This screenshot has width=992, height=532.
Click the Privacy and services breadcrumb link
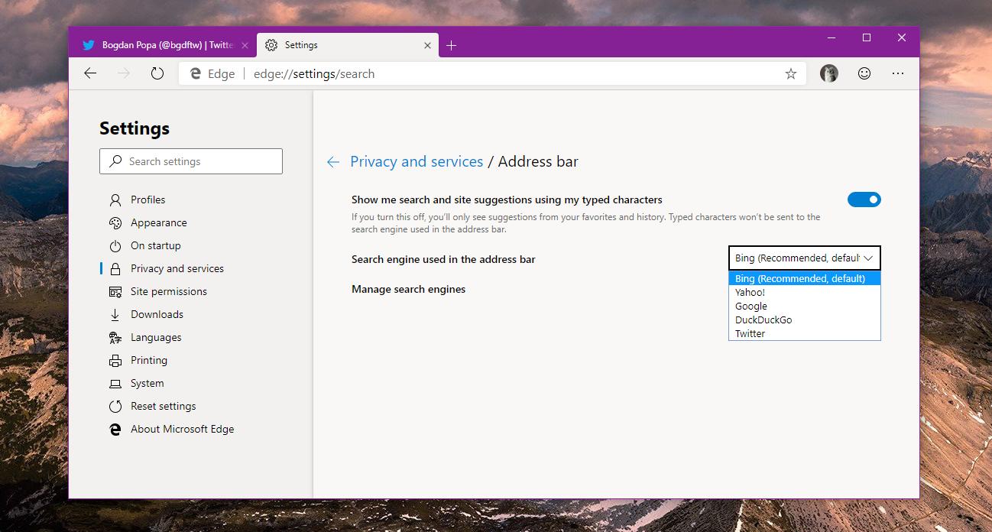pos(417,161)
